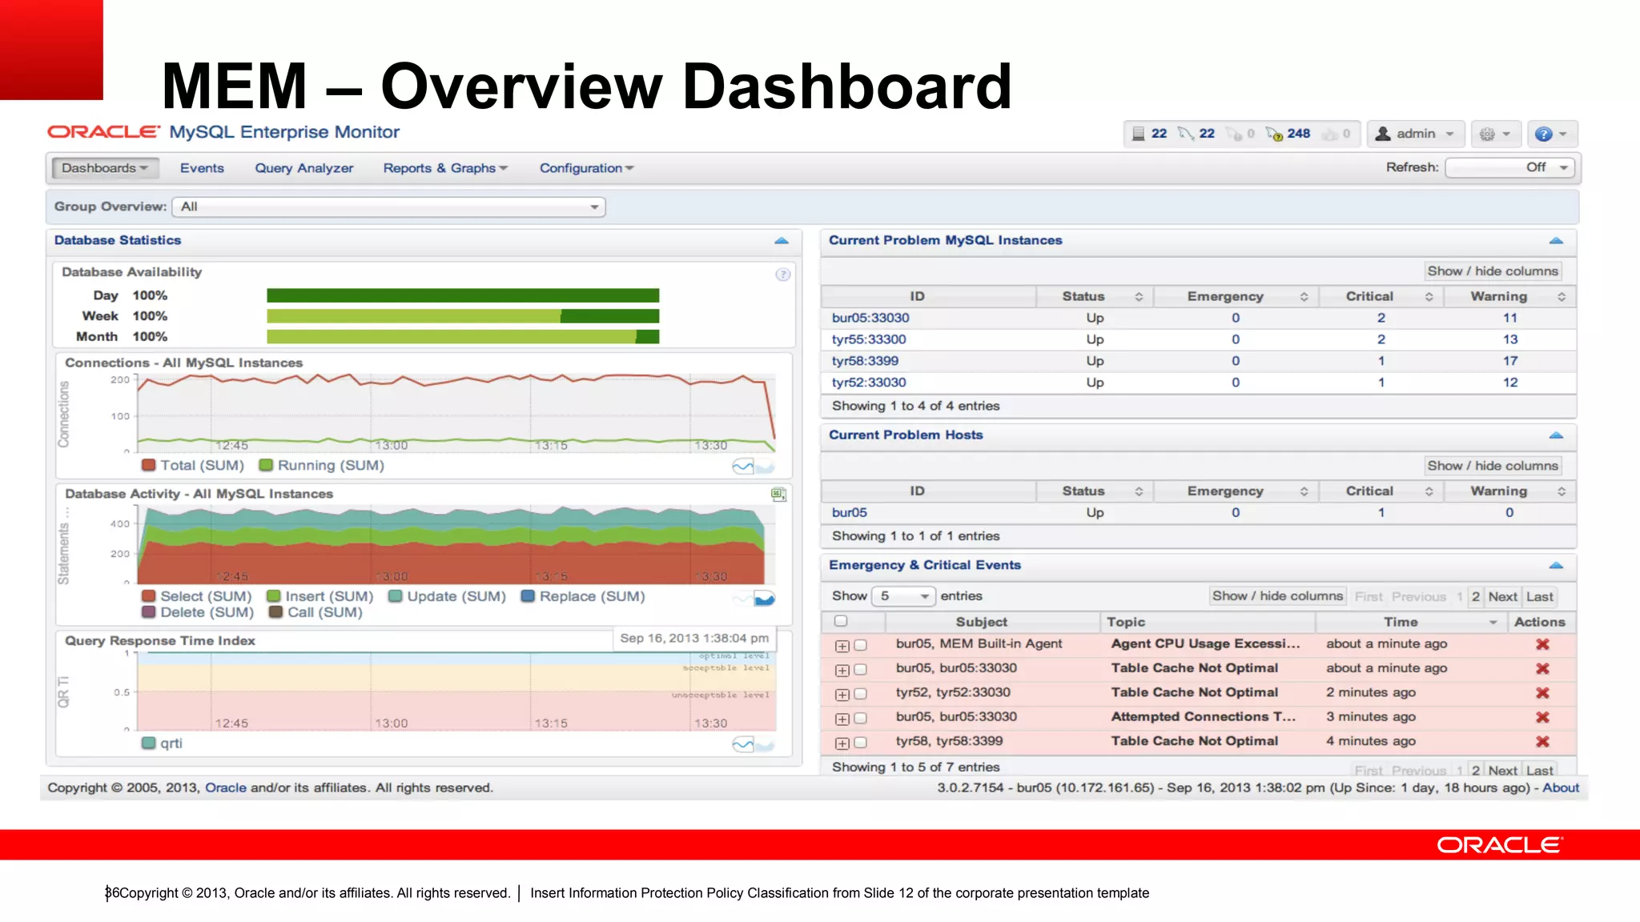1640x922 pixels.
Task: Open the Dashboards menu
Action: click(x=105, y=168)
